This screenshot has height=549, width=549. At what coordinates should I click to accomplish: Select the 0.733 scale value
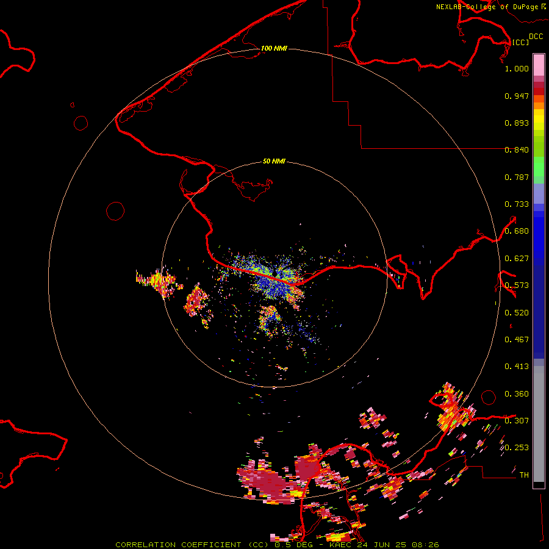point(517,204)
